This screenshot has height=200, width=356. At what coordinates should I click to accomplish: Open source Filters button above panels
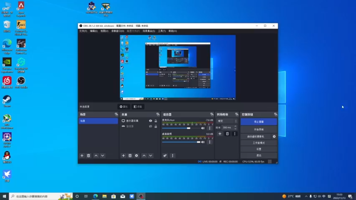(138, 107)
